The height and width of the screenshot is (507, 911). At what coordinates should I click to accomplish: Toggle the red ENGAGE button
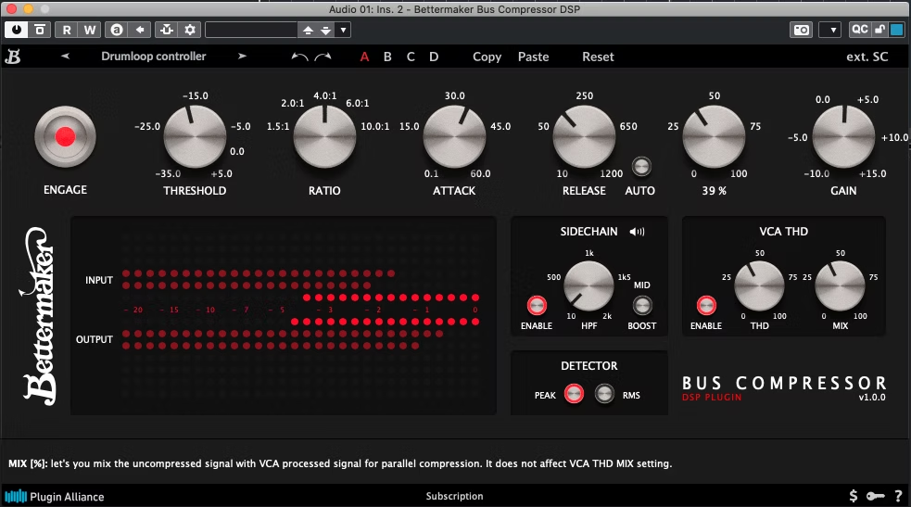[x=65, y=137]
